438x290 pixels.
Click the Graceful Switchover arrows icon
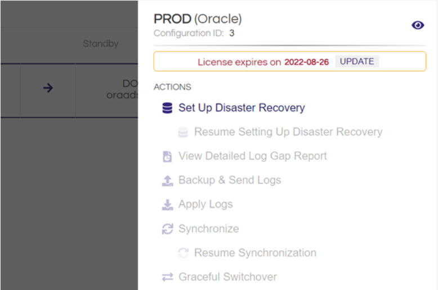(x=167, y=277)
